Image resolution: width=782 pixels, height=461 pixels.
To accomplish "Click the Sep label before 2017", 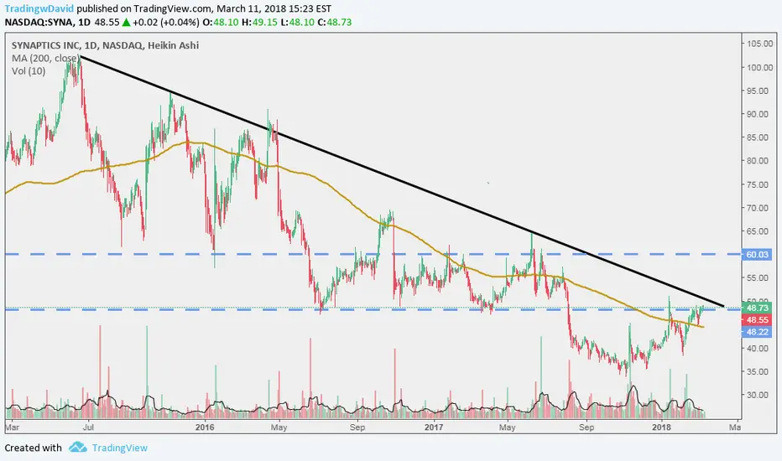I will pyautogui.click(x=357, y=427).
